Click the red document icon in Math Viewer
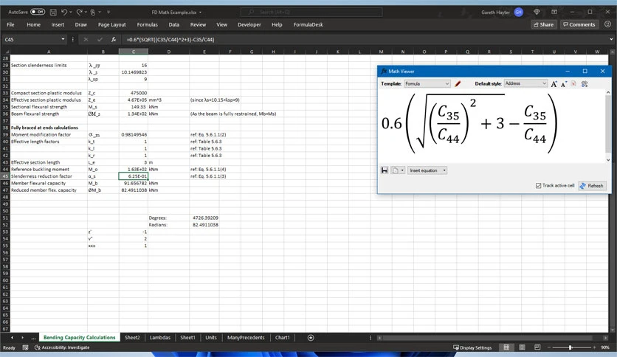617x357 pixels. 574,84
